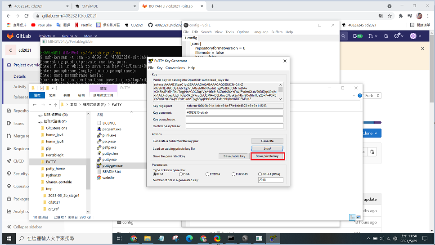435x245 pixels.
Task: Switch Explorer to details view icon
Action: point(352,217)
